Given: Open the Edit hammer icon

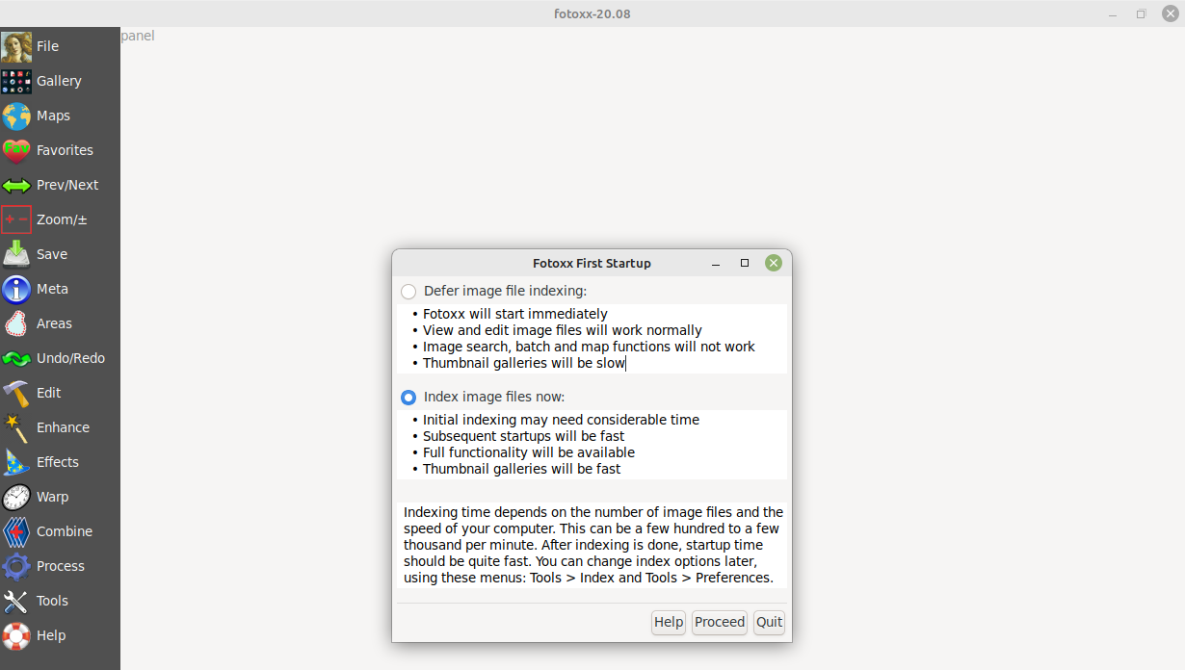Looking at the screenshot, I should click(x=16, y=393).
